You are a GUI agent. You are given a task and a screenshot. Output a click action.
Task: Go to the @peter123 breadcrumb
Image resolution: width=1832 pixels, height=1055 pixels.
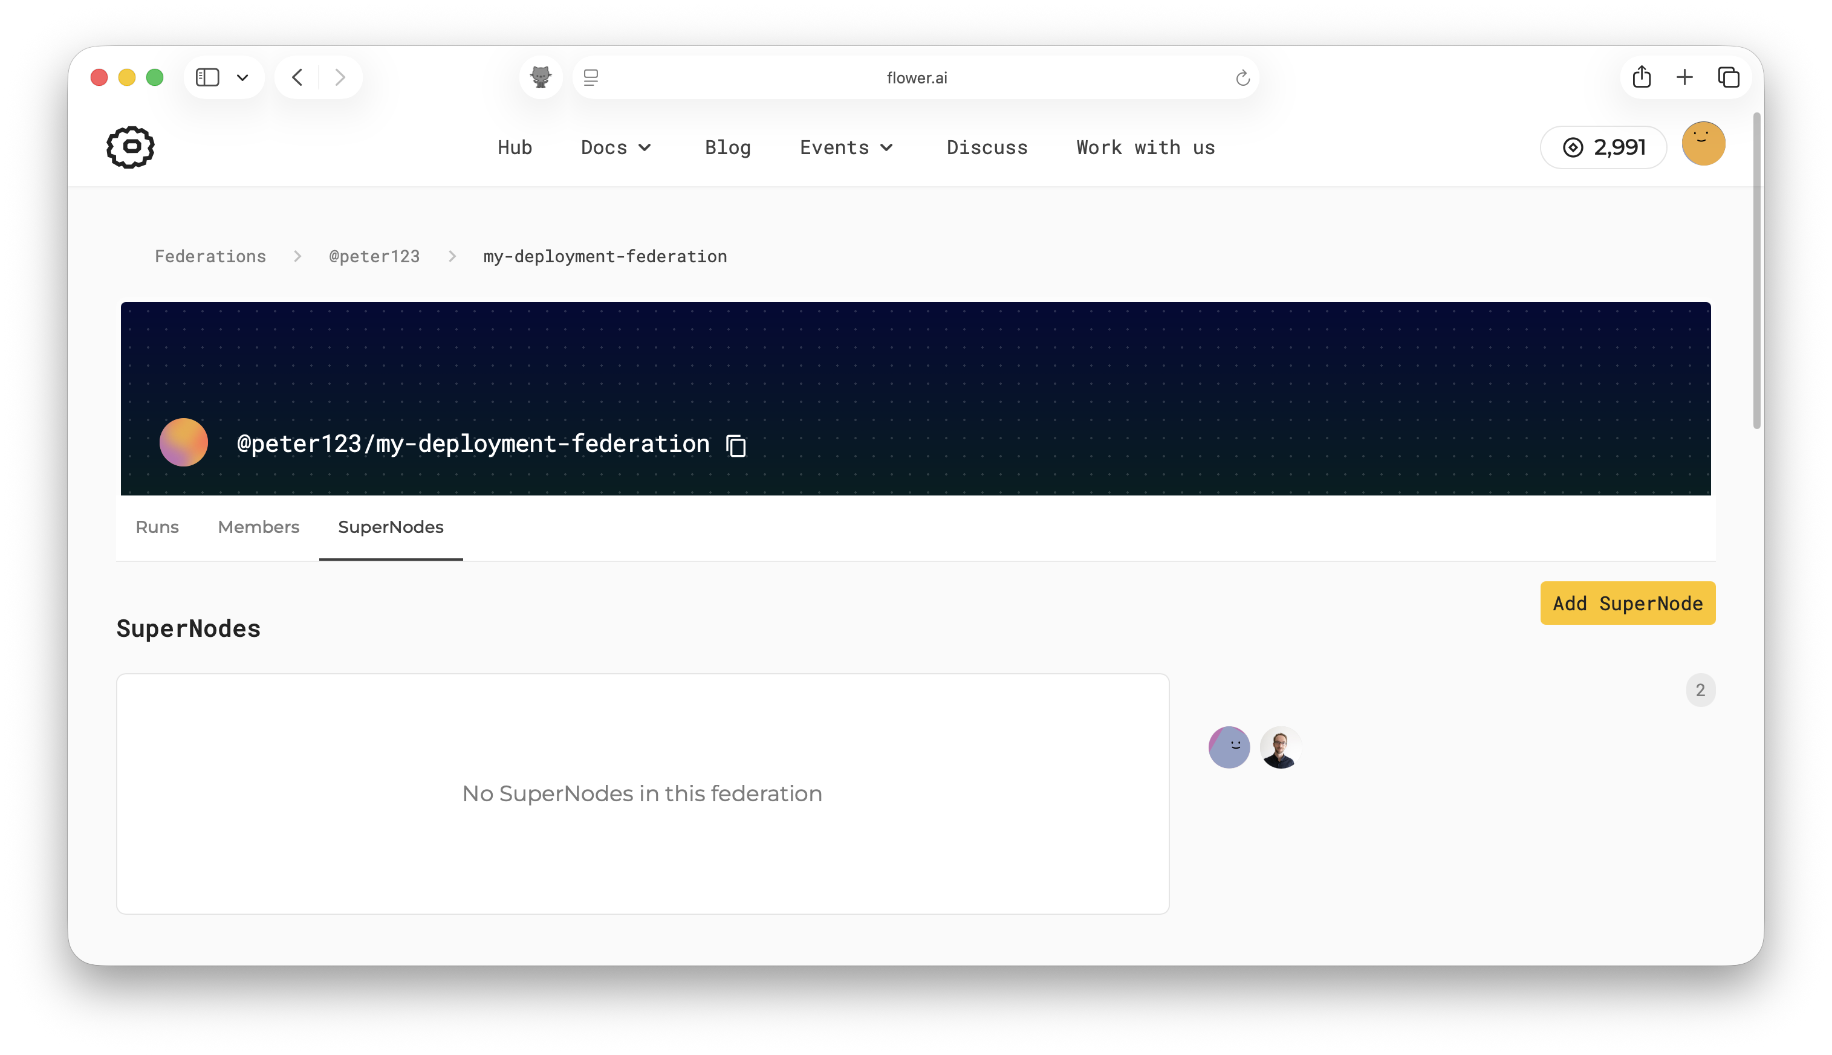374,256
